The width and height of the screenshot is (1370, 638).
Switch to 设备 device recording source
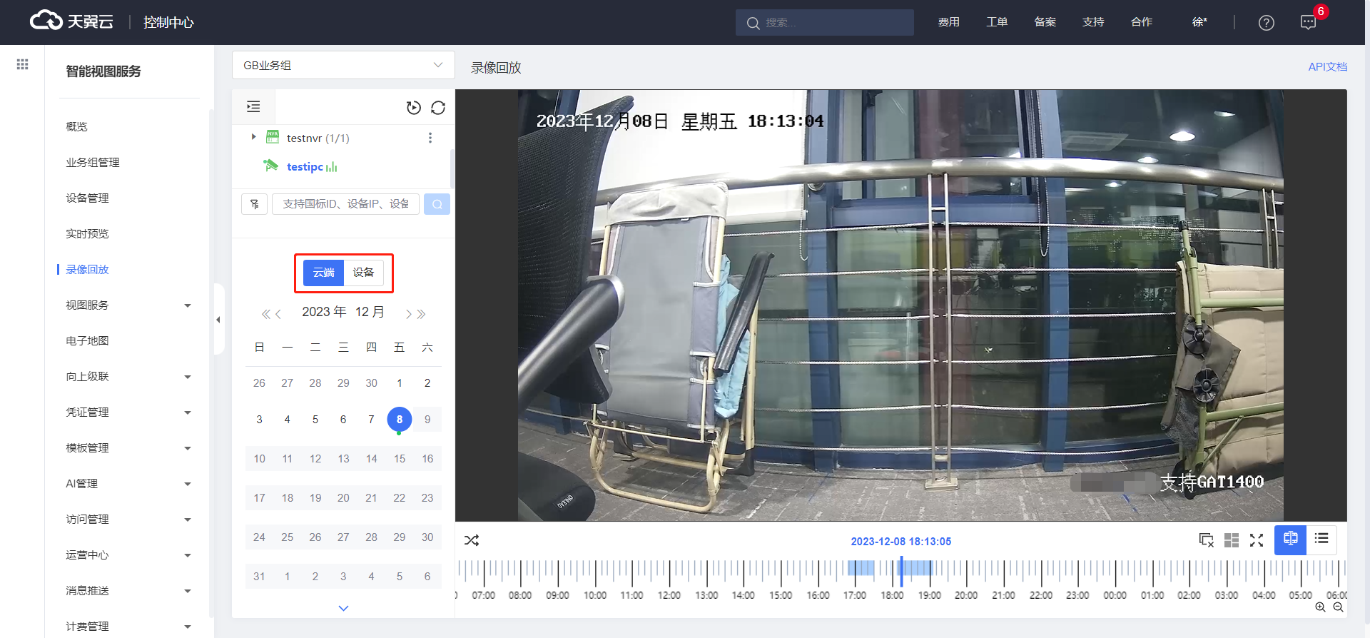coord(363,273)
